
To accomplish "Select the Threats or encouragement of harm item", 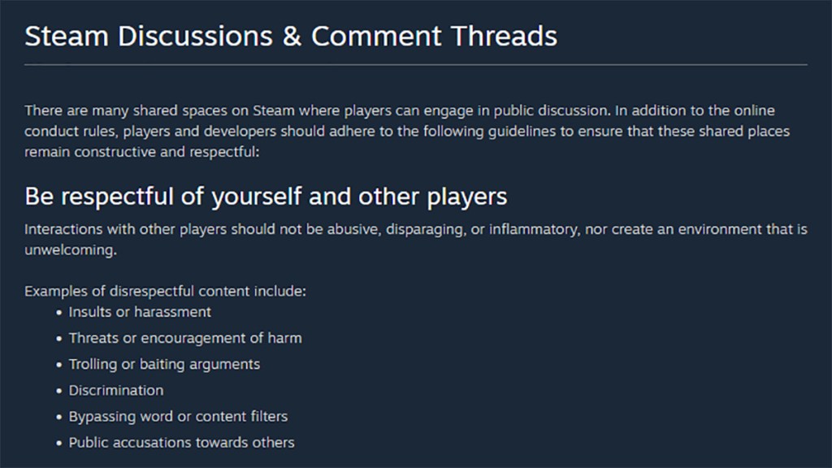I will [x=185, y=338].
